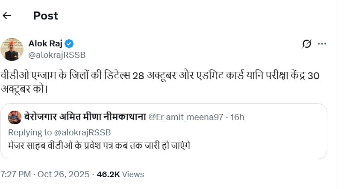Open the Grok icon beside more options
347x189 pixels.
pyautogui.click(x=306, y=43)
